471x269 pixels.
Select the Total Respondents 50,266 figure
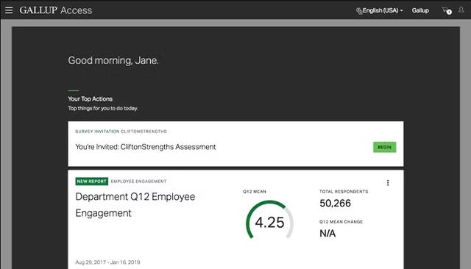(336, 203)
